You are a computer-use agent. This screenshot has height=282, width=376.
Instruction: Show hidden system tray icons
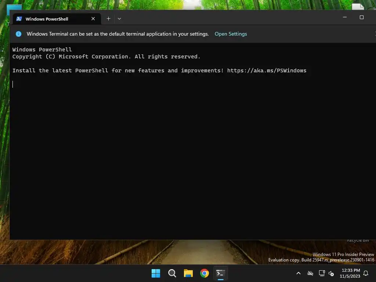click(299, 273)
